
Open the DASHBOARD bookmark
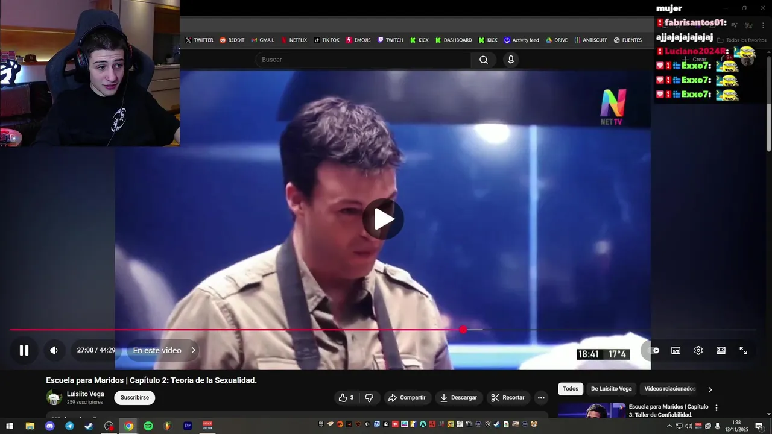pyautogui.click(x=454, y=40)
